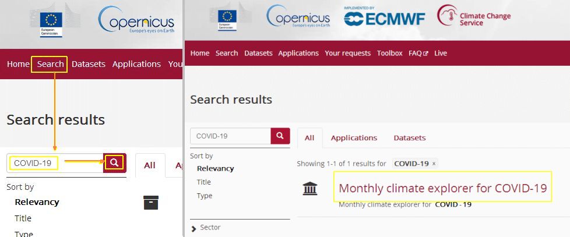The height and width of the screenshot is (237, 570).
Task: Open the Search menu highlighted in left navbar
Action: point(50,64)
